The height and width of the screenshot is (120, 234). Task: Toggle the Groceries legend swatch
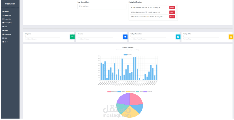(x=128, y=92)
